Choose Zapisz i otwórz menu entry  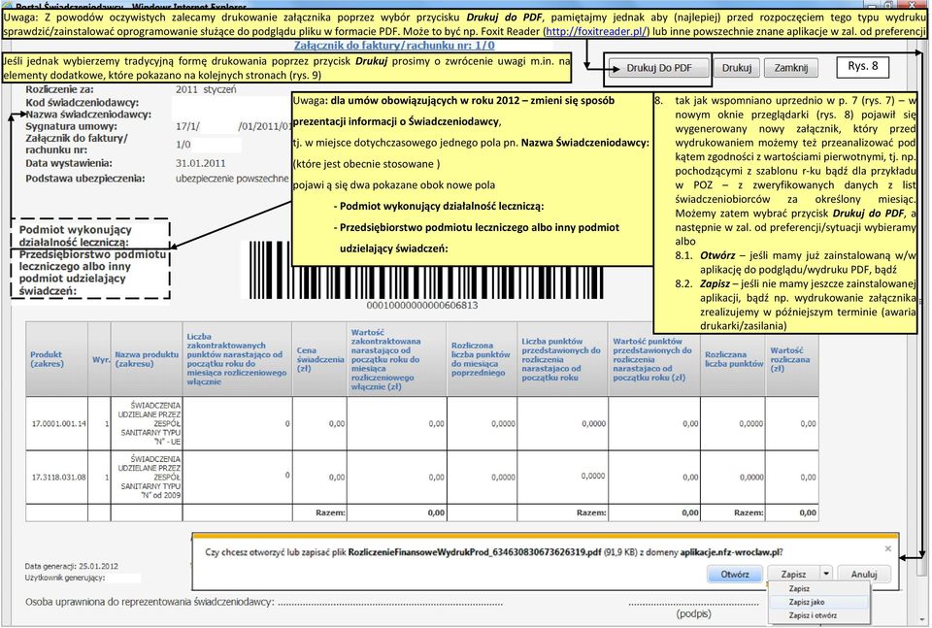[x=813, y=615]
